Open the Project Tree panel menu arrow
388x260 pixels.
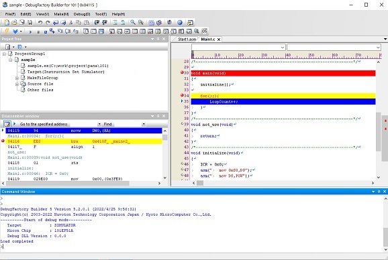coord(152,39)
